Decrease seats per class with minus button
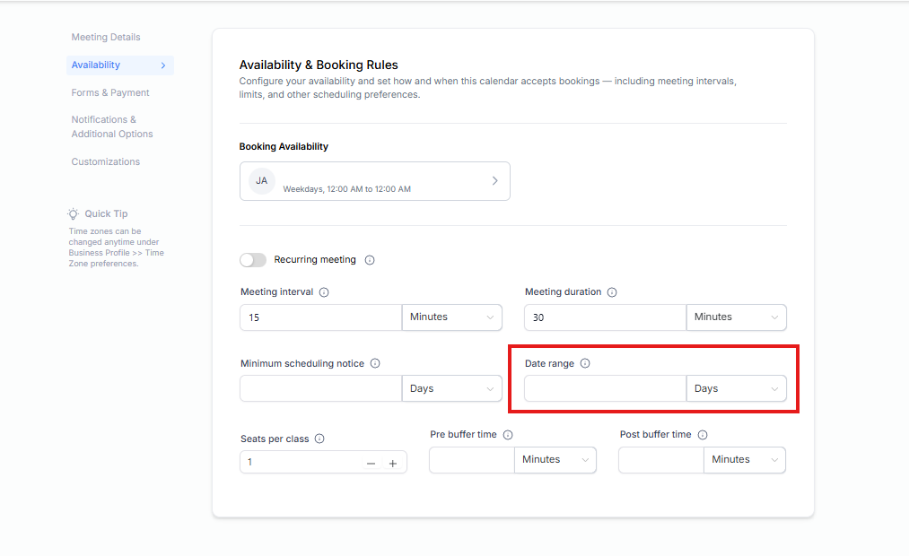This screenshot has width=909, height=556. [371, 464]
